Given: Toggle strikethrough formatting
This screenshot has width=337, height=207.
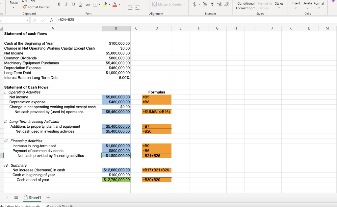Looking at the screenshot, I should pyautogui.click(x=88, y=4).
